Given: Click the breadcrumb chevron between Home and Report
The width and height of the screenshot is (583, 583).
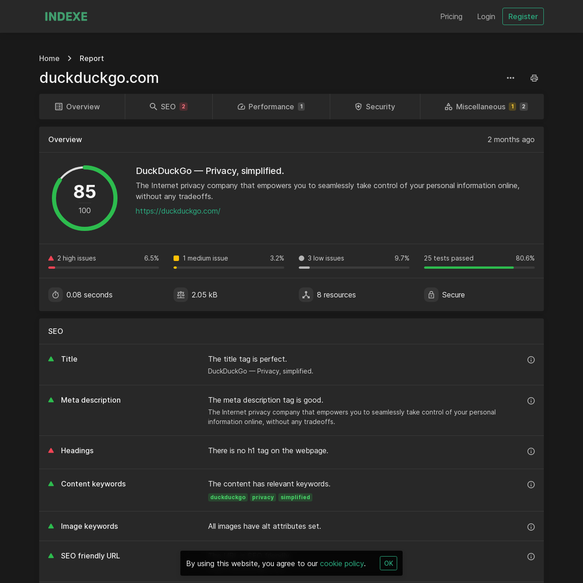Looking at the screenshot, I should click(x=70, y=58).
